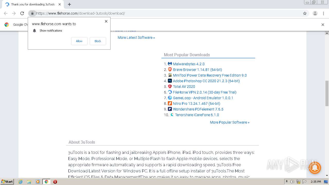Click the scrollbar up arrow
This screenshot has width=329, height=185.
point(327,33)
